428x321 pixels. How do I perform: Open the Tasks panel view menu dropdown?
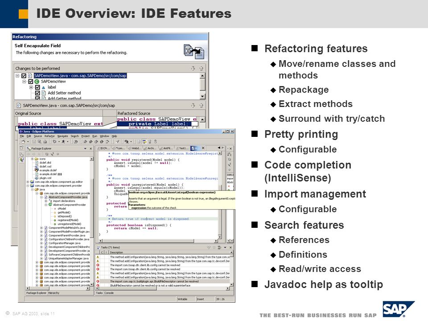click(x=225, y=247)
